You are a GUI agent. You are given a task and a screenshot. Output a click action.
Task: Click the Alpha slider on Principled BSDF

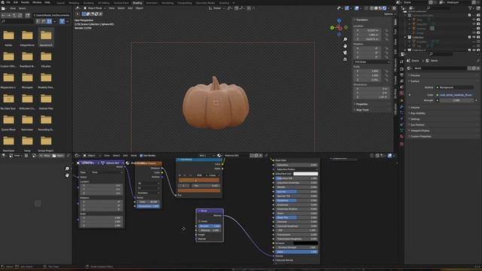click(297, 252)
